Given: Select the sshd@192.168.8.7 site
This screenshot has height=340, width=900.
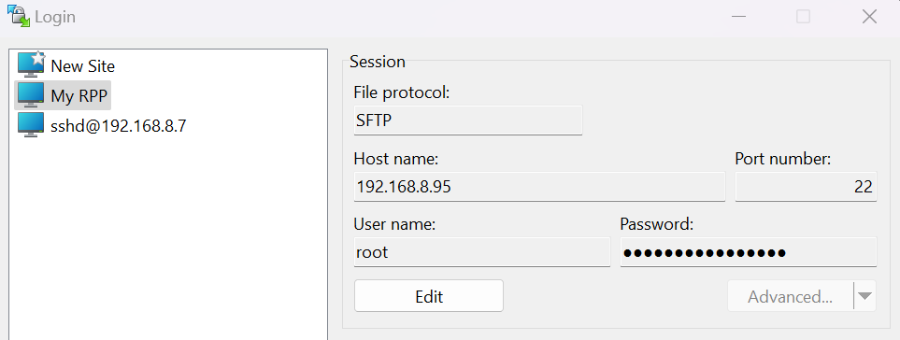Looking at the screenshot, I should (x=102, y=125).
